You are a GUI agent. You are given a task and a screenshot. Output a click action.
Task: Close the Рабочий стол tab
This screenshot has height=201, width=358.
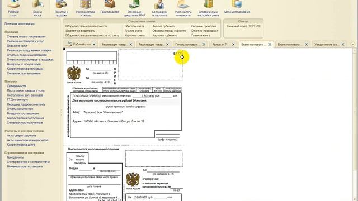tap(94, 45)
